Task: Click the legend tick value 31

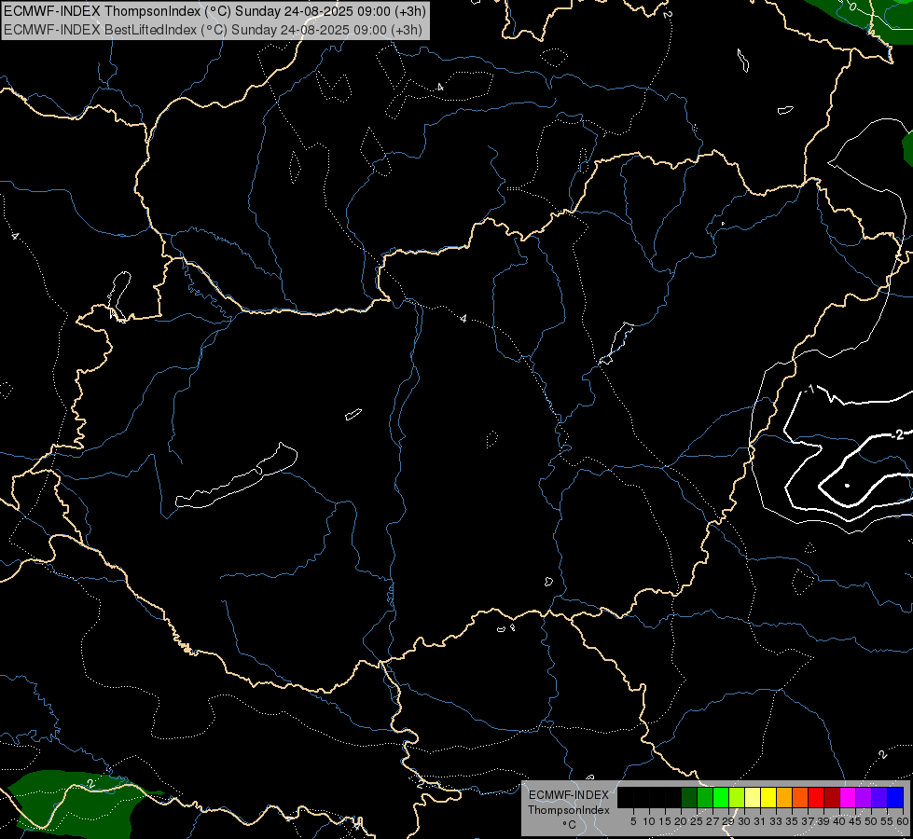Action: click(760, 821)
